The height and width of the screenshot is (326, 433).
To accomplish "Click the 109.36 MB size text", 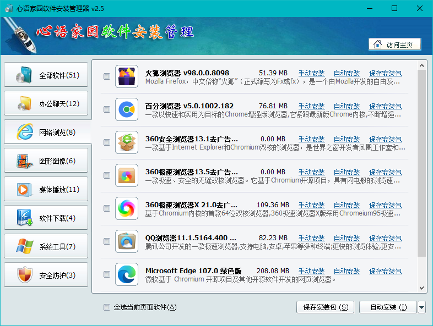I will coord(273,205).
